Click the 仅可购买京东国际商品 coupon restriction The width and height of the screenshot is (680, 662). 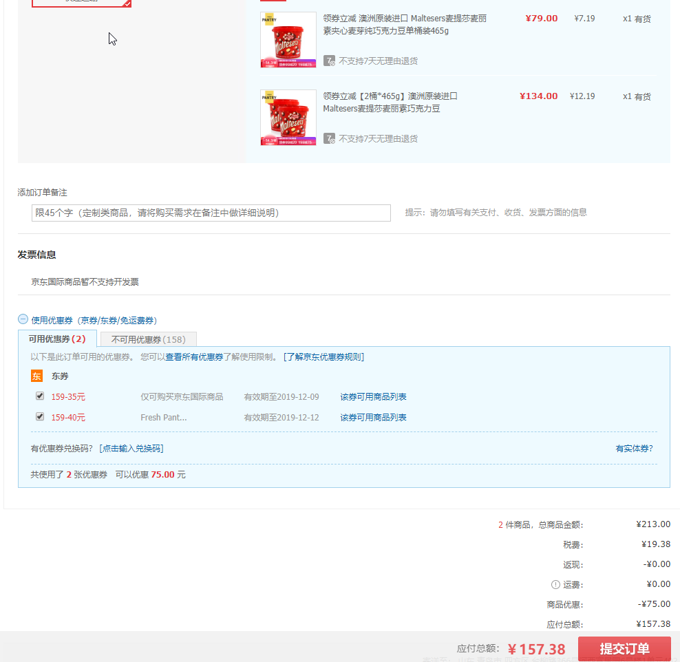(x=182, y=396)
